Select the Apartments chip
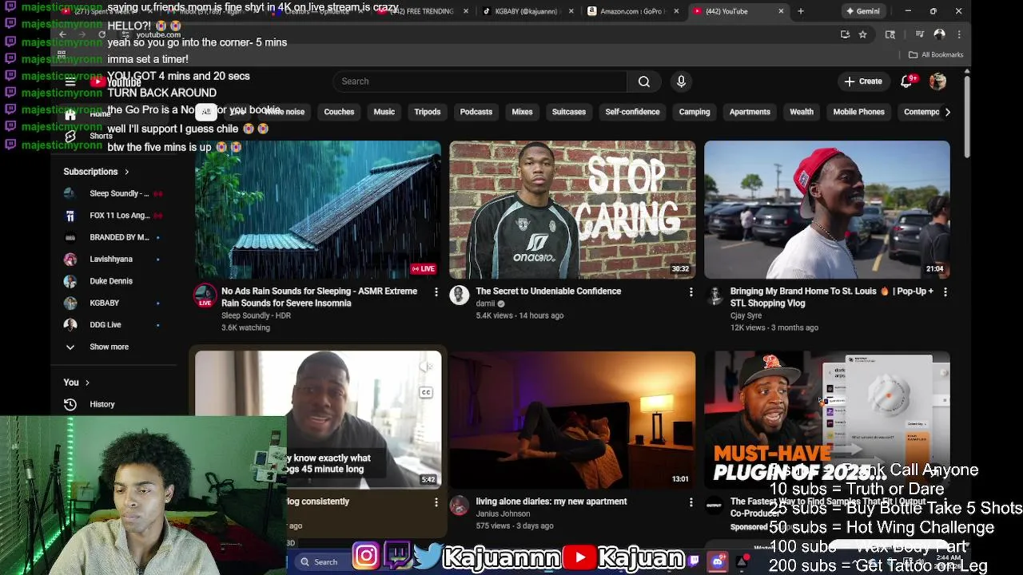This screenshot has width=1023, height=575. pos(750,112)
